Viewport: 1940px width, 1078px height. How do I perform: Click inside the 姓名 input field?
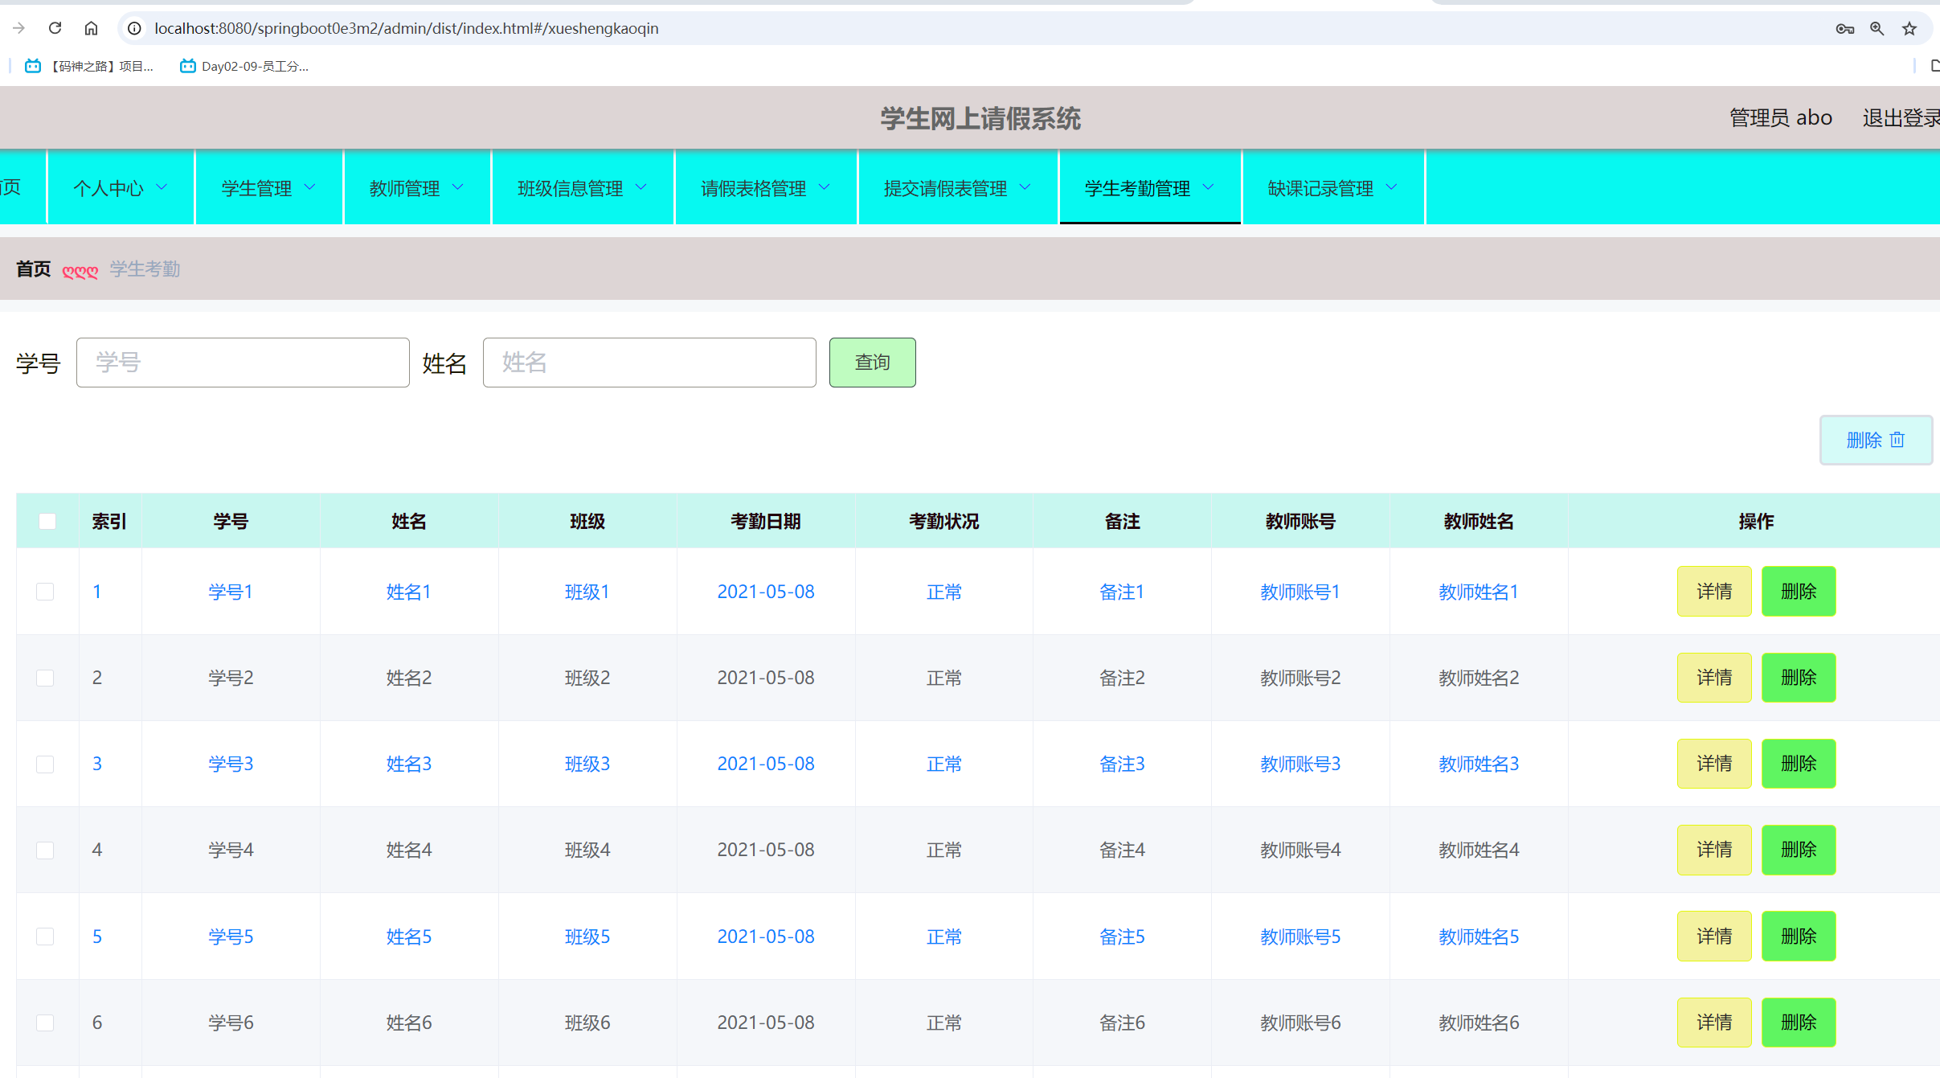648,363
